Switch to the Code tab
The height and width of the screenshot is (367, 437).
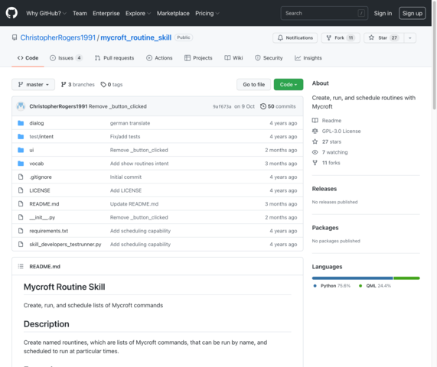28,58
